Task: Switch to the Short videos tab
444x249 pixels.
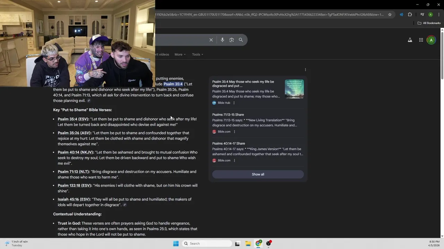Action: [x=162, y=54]
